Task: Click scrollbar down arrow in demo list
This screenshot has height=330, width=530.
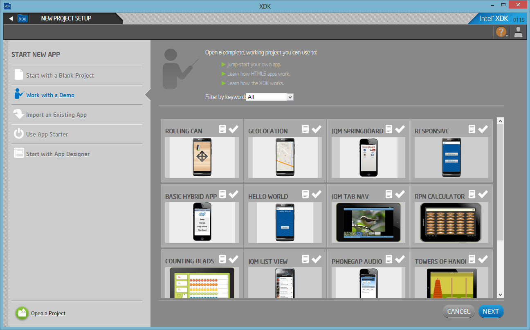Action: 501,295
